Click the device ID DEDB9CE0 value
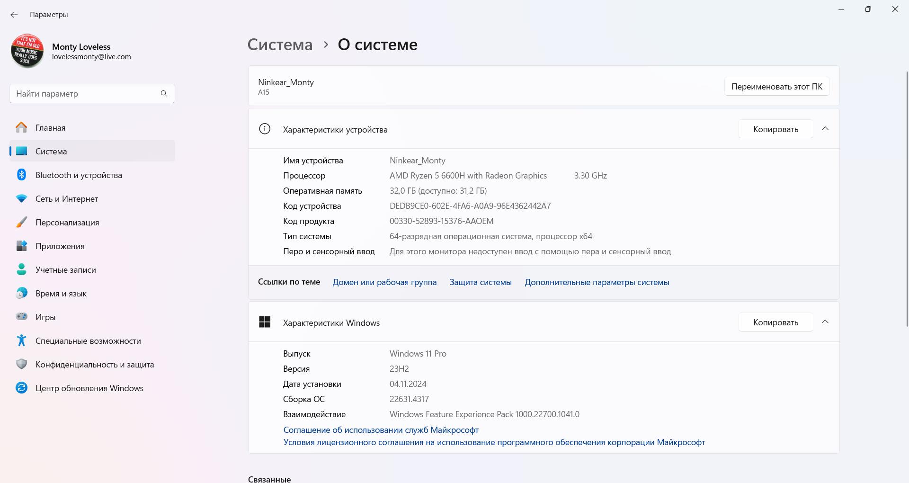The height and width of the screenshot is (483, 909). coord(470,206)
